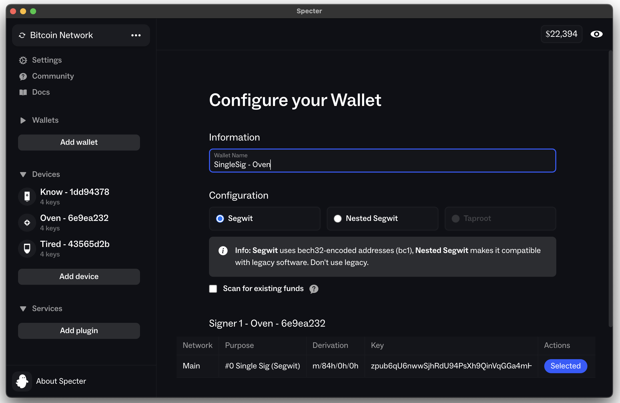This screenshot has height=403, width=620.
Task: Click the Know device icon
Action: pyautogui.click(x=27, y=196)
